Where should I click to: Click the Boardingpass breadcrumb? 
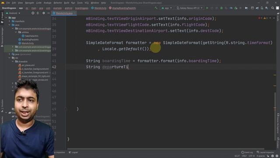pos(9,8)
